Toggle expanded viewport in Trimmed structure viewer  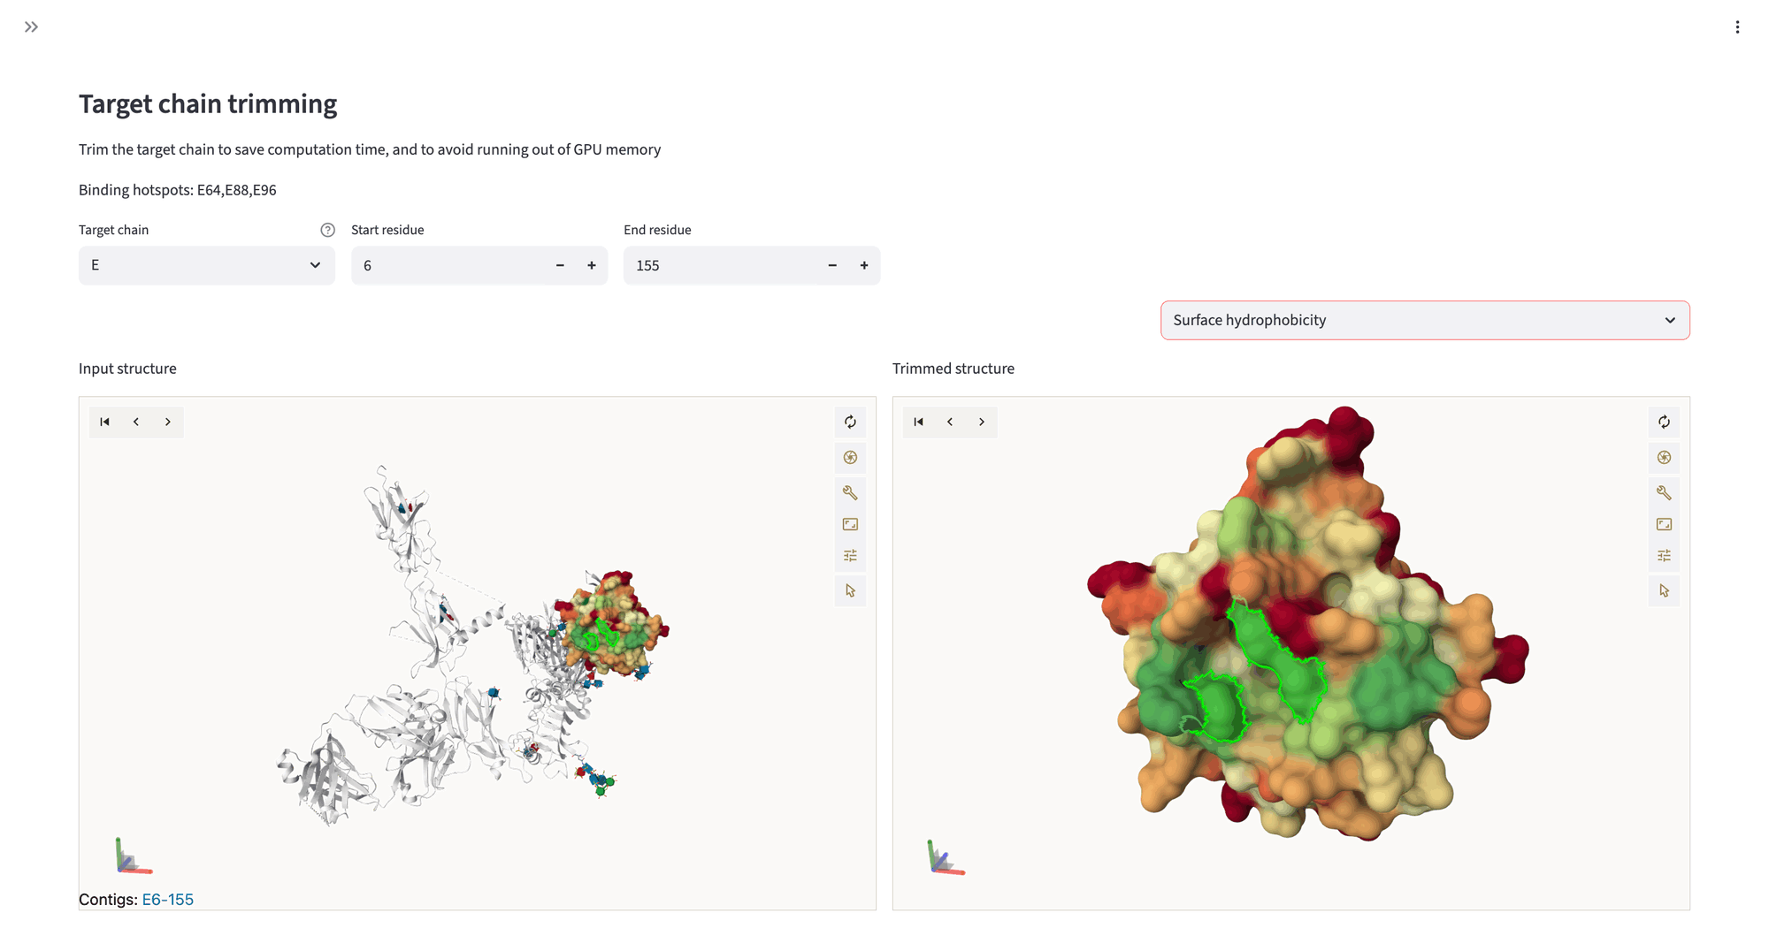click(x=1664, y=524)
